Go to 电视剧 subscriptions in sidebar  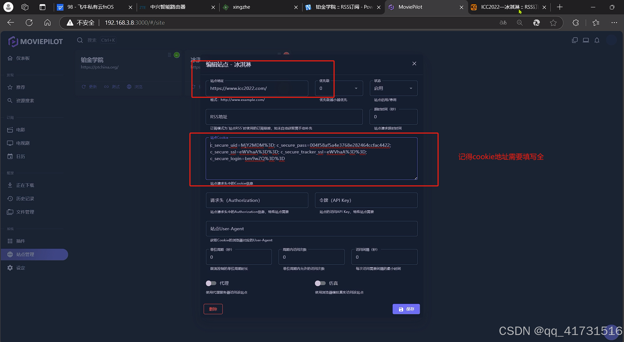coord(18,143)
